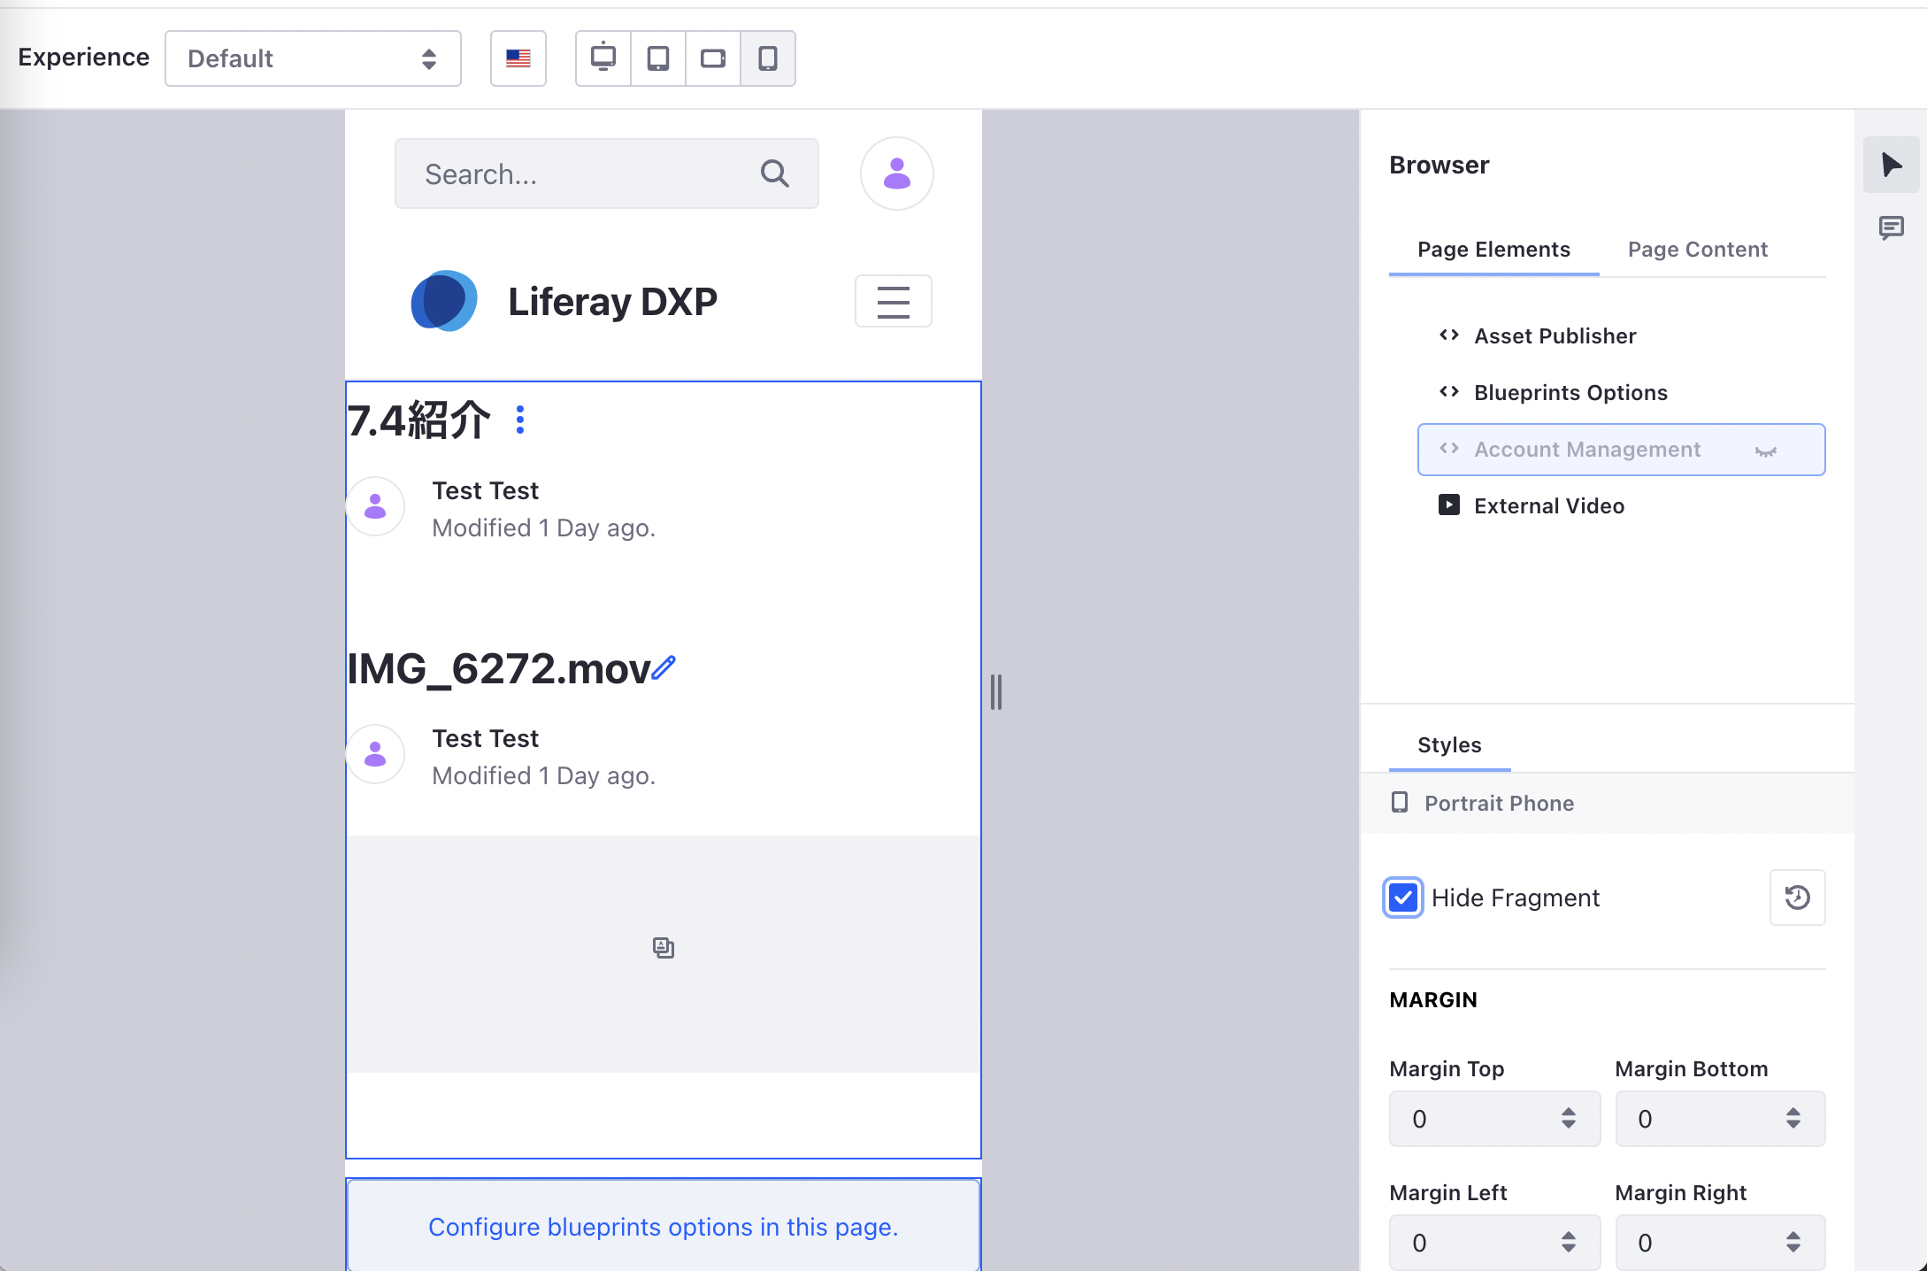1927x1271 pixels.
Task: Adjust the Margin Top stepper
Action: point(1568,1119)
